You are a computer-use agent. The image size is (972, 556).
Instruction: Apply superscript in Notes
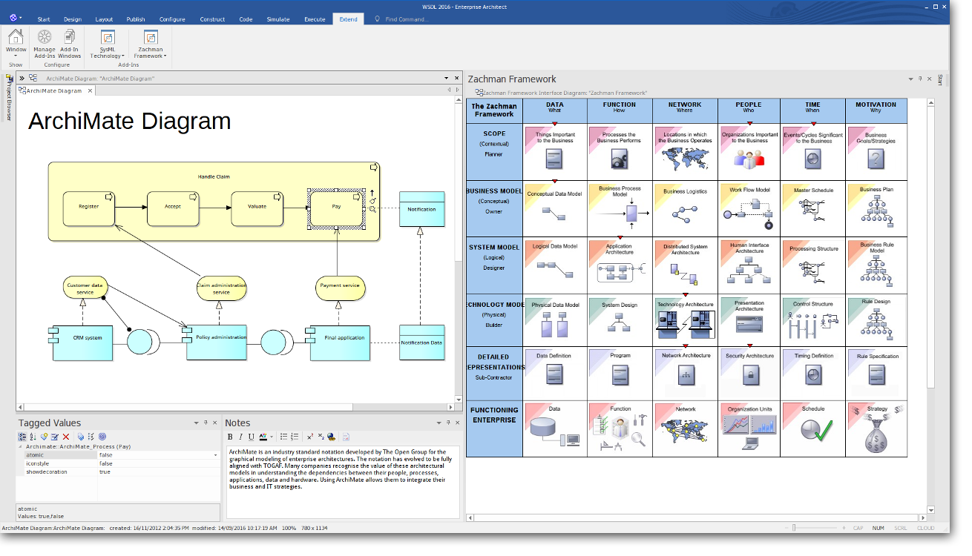click(x=310, y=437)
